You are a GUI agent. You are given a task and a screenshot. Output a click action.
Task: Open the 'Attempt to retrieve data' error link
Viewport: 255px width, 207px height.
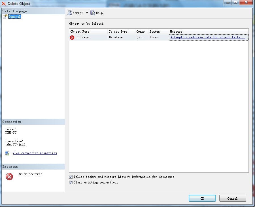208,37
